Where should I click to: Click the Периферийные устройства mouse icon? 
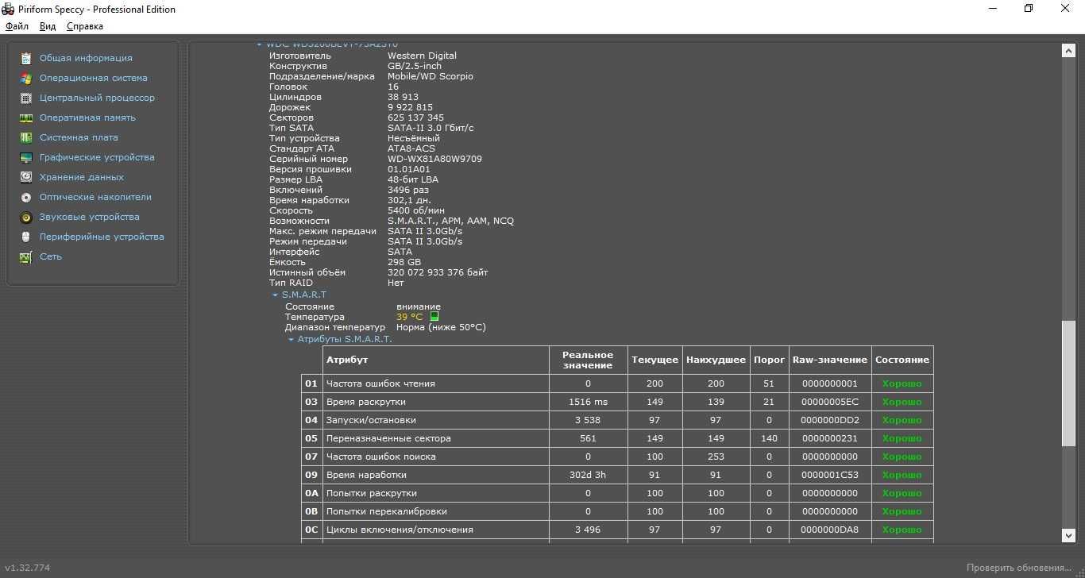26,237
